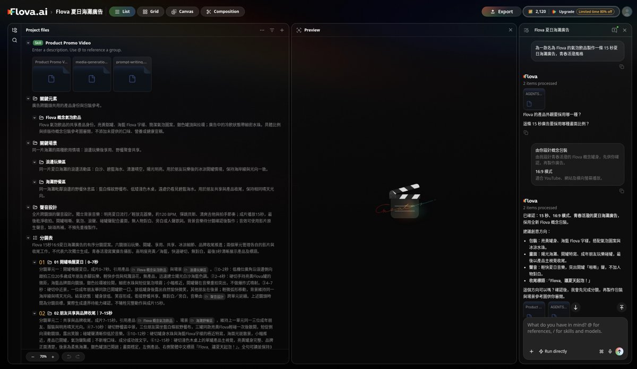Collapse the 浪邊玩樂區 item

[x=35, y=162]
